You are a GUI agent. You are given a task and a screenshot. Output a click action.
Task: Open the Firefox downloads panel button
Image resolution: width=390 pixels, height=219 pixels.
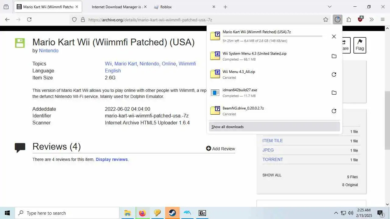337,19
